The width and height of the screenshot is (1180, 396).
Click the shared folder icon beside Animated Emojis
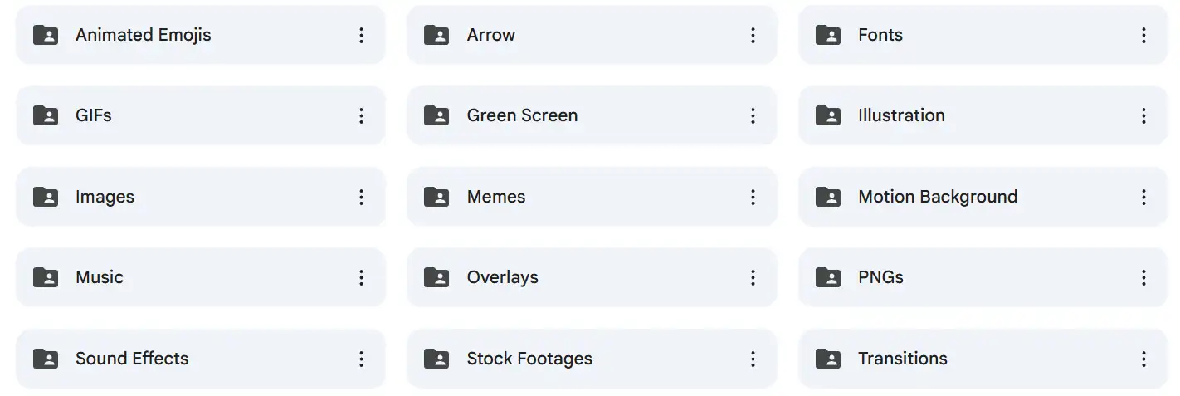46,35
